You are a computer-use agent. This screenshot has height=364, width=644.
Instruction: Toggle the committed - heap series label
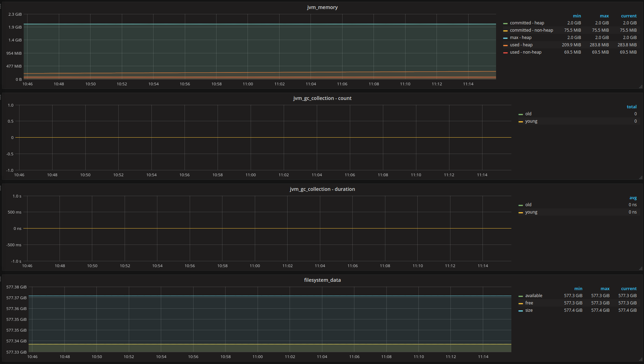click(x=527, y=23)
